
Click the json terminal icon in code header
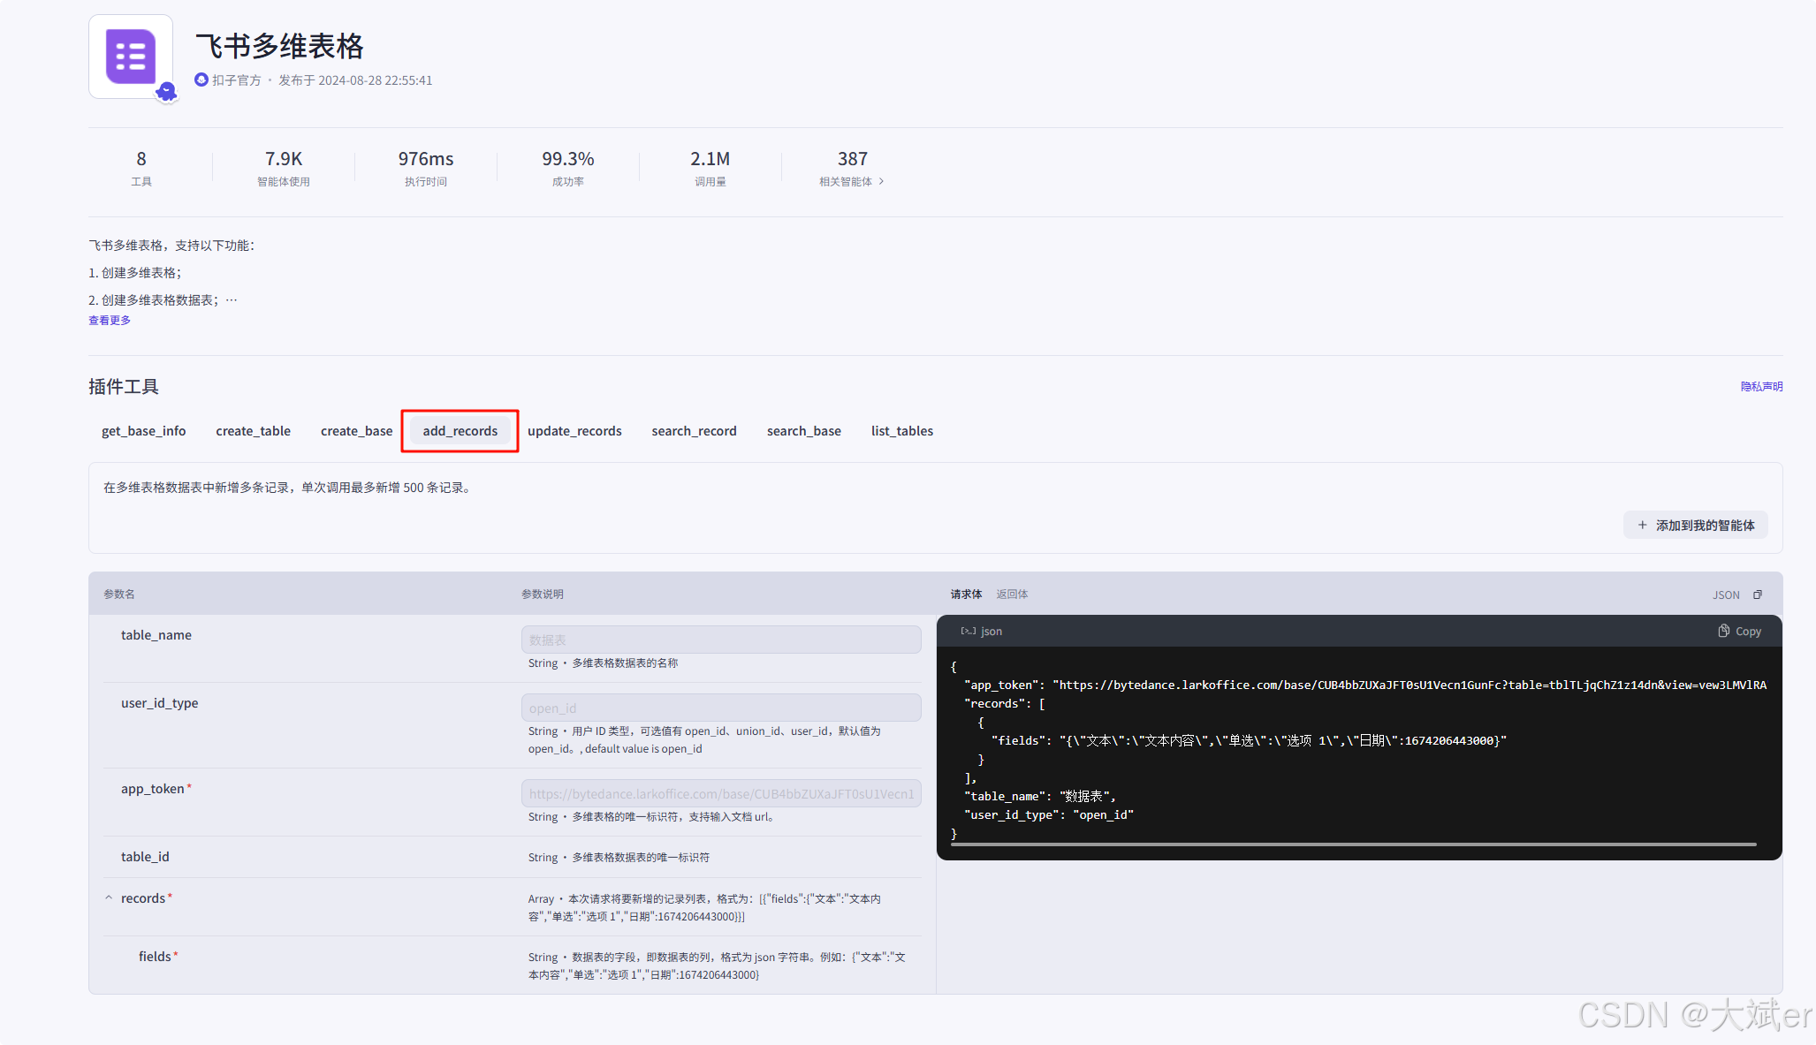[968, 631]
